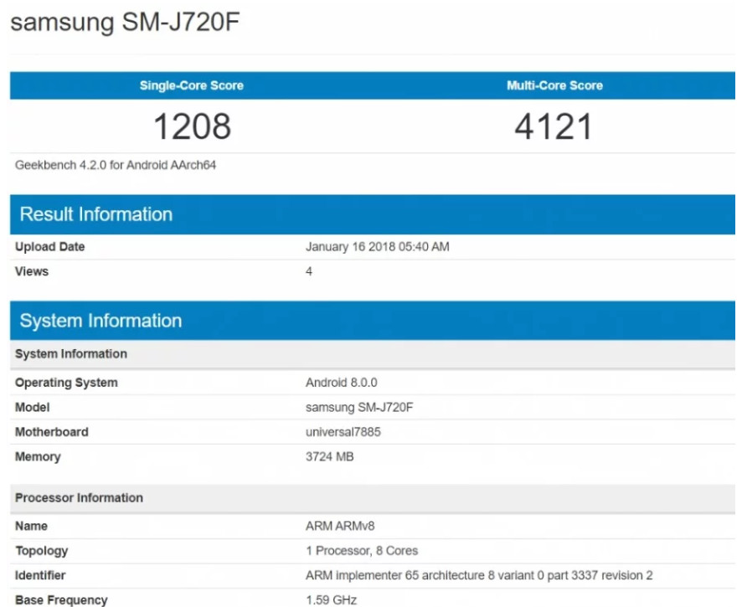Click the Views row label
The image size is (742, 607).
click(32, 271)
